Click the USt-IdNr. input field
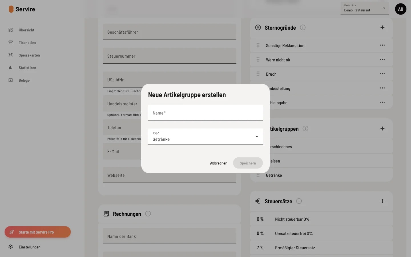411x257 pixels. pos(170,80)
